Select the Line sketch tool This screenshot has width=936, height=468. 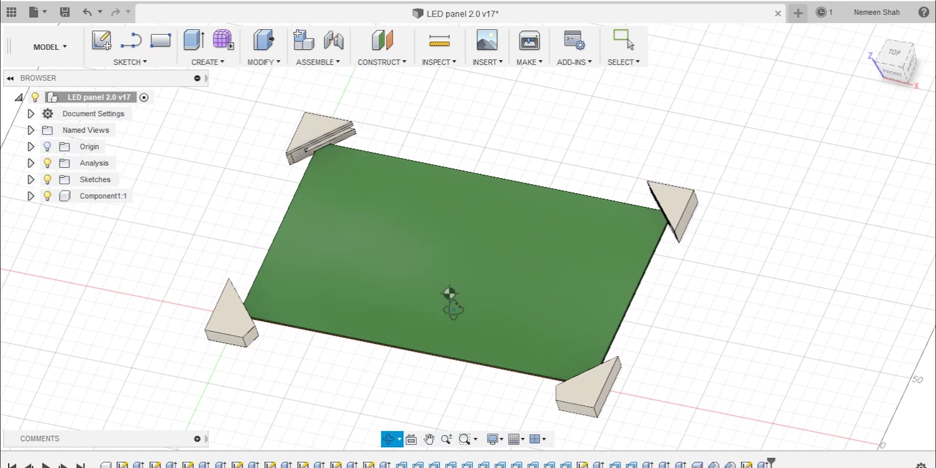click(x=131, y=40)
